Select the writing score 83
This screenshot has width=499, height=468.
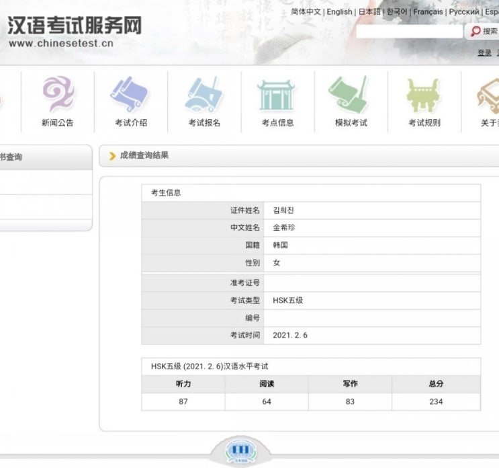coord(350,401)
